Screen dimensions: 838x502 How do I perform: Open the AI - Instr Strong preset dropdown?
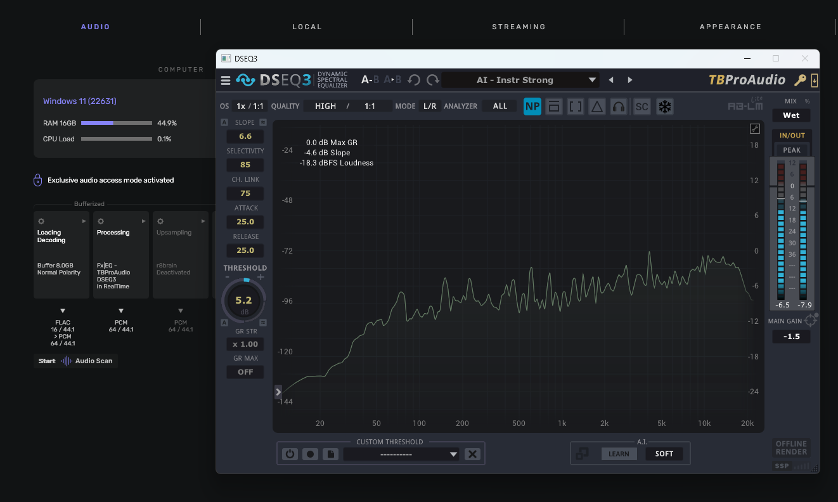click(x=520, y=80)
